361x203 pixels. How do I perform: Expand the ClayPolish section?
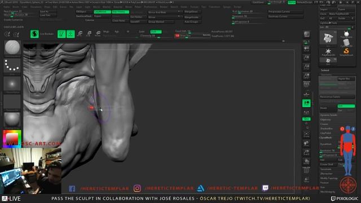pyautogui.click(x=325, y=133)
